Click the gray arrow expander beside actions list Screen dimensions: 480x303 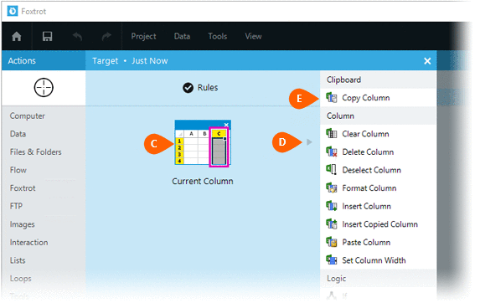pos(309,142)
